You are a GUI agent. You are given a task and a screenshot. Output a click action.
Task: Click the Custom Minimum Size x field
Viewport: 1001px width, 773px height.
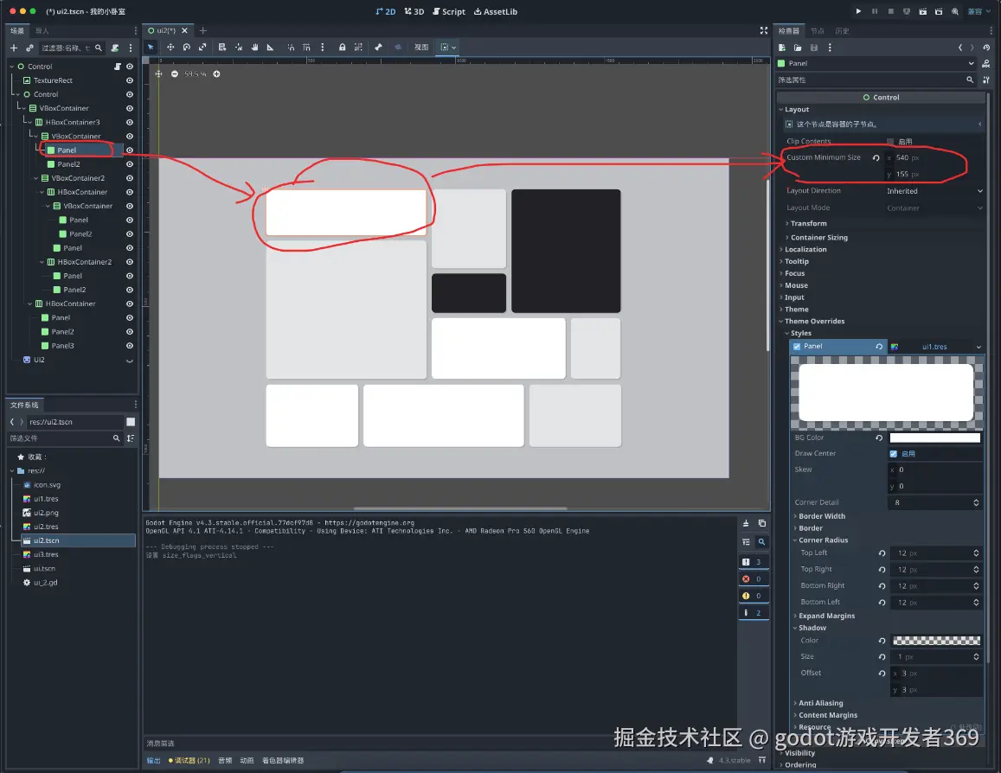pos(934,157)
